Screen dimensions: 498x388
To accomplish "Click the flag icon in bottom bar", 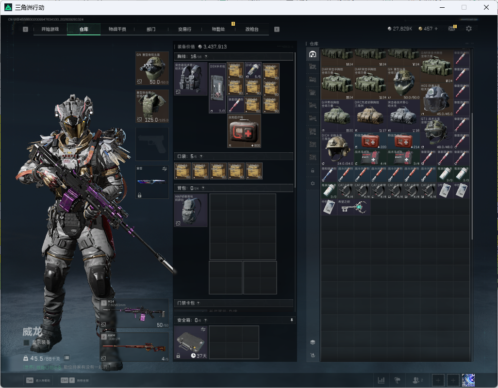I will pyautogui.click(x=398, y=380).
